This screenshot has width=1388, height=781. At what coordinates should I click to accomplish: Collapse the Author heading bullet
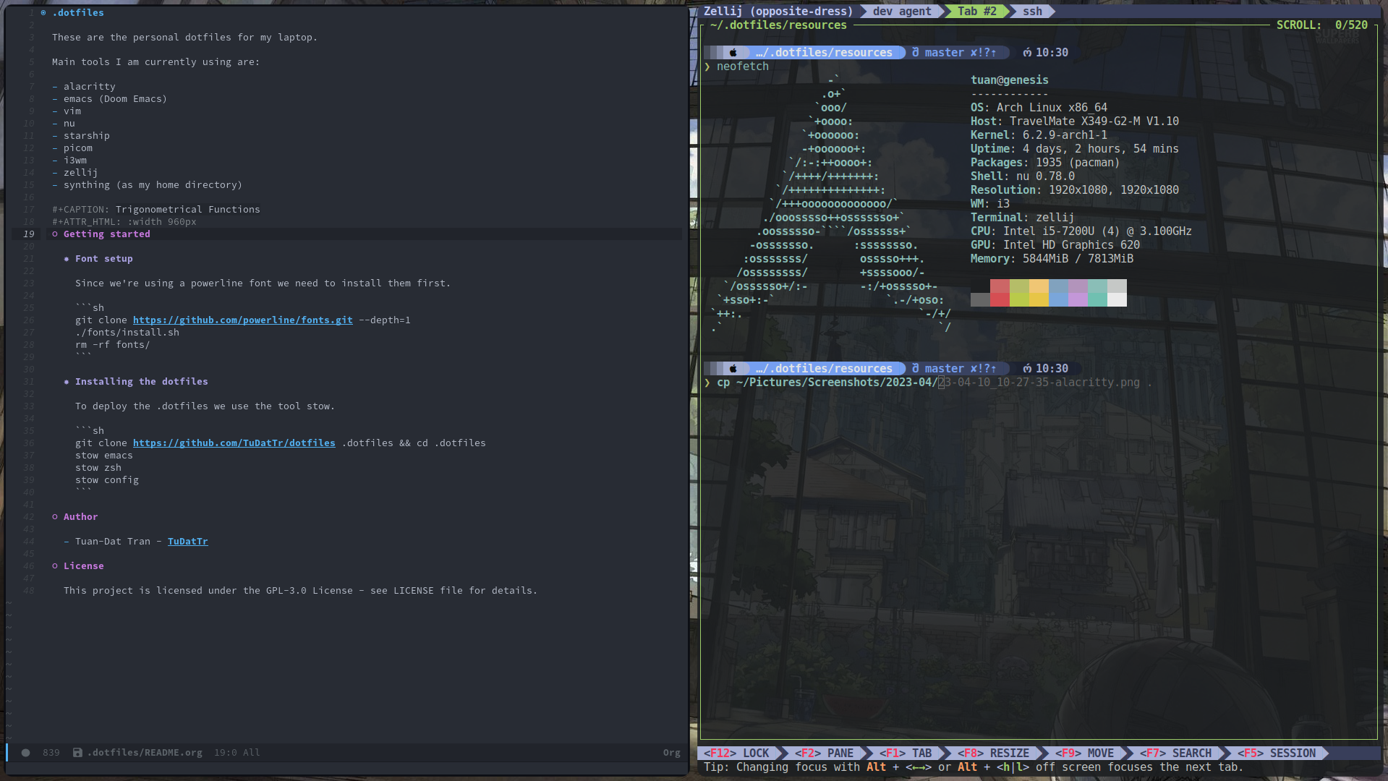[55, 517]
